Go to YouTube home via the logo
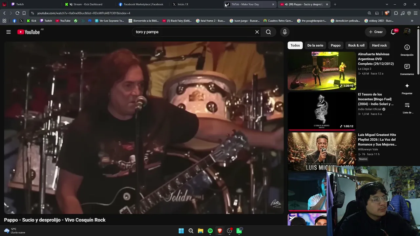 pyautogui.click(x=29, y=32)
